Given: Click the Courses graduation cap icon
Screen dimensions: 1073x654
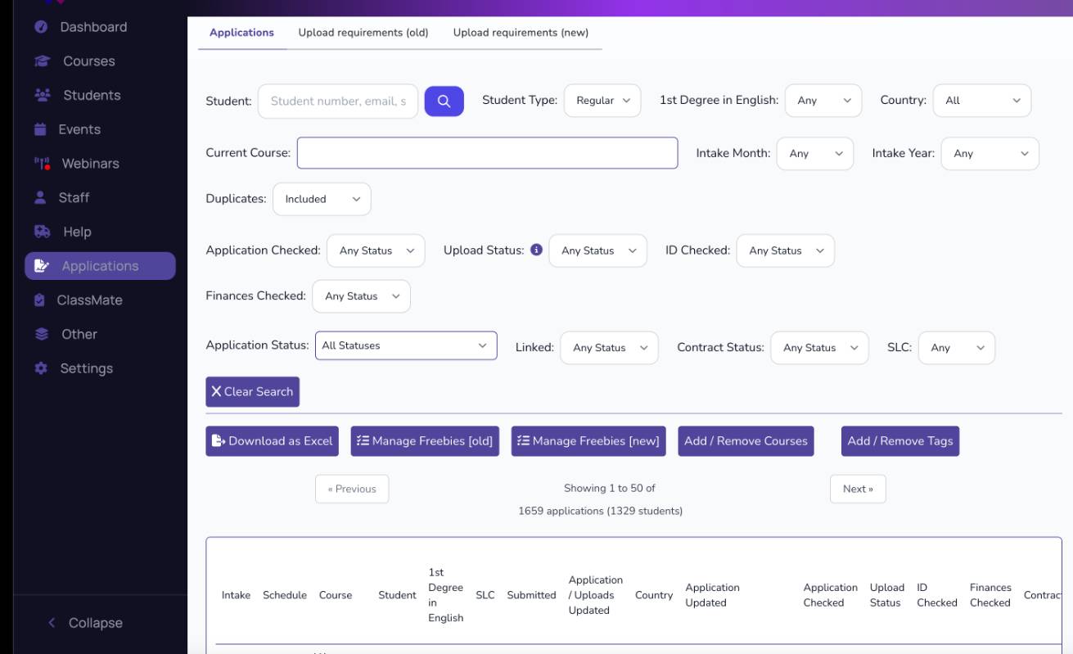Looking at the screenshot, I should coord(42,61).
